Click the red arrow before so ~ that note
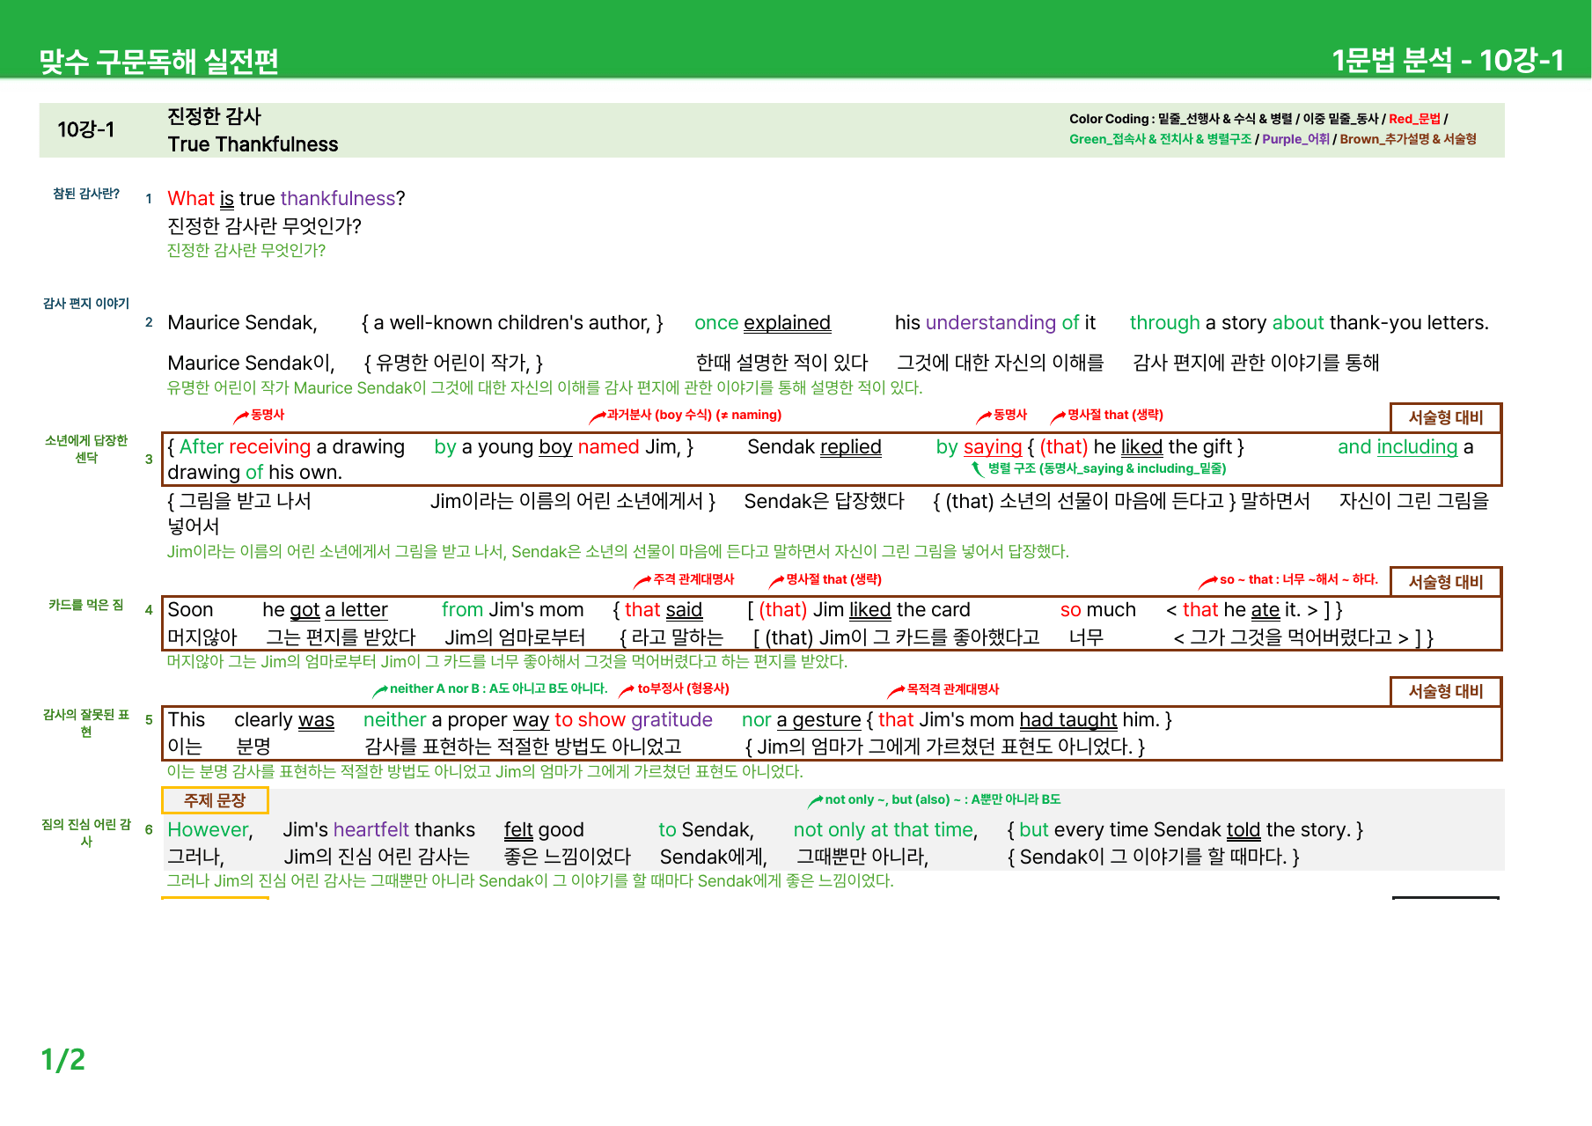This screenshot has height=1126, width=1592. [x=1208, y=580]
